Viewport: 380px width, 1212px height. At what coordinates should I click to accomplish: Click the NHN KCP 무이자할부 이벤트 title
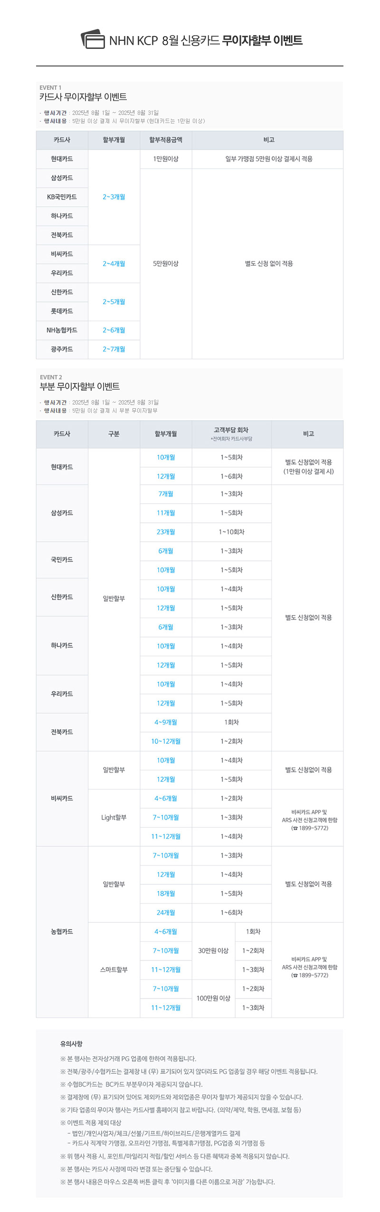[x=206, y=40]
